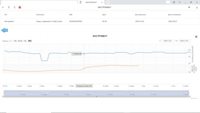Click scrollbar right arrow under navigator
The height and width of the screenshot is (113, 200).
(190, 97)
